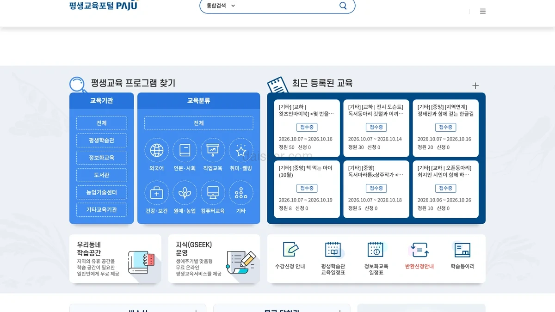Select 정보화교육 institution filter
The height and width of the screenshot is (312, 555).
click(102, 158)
